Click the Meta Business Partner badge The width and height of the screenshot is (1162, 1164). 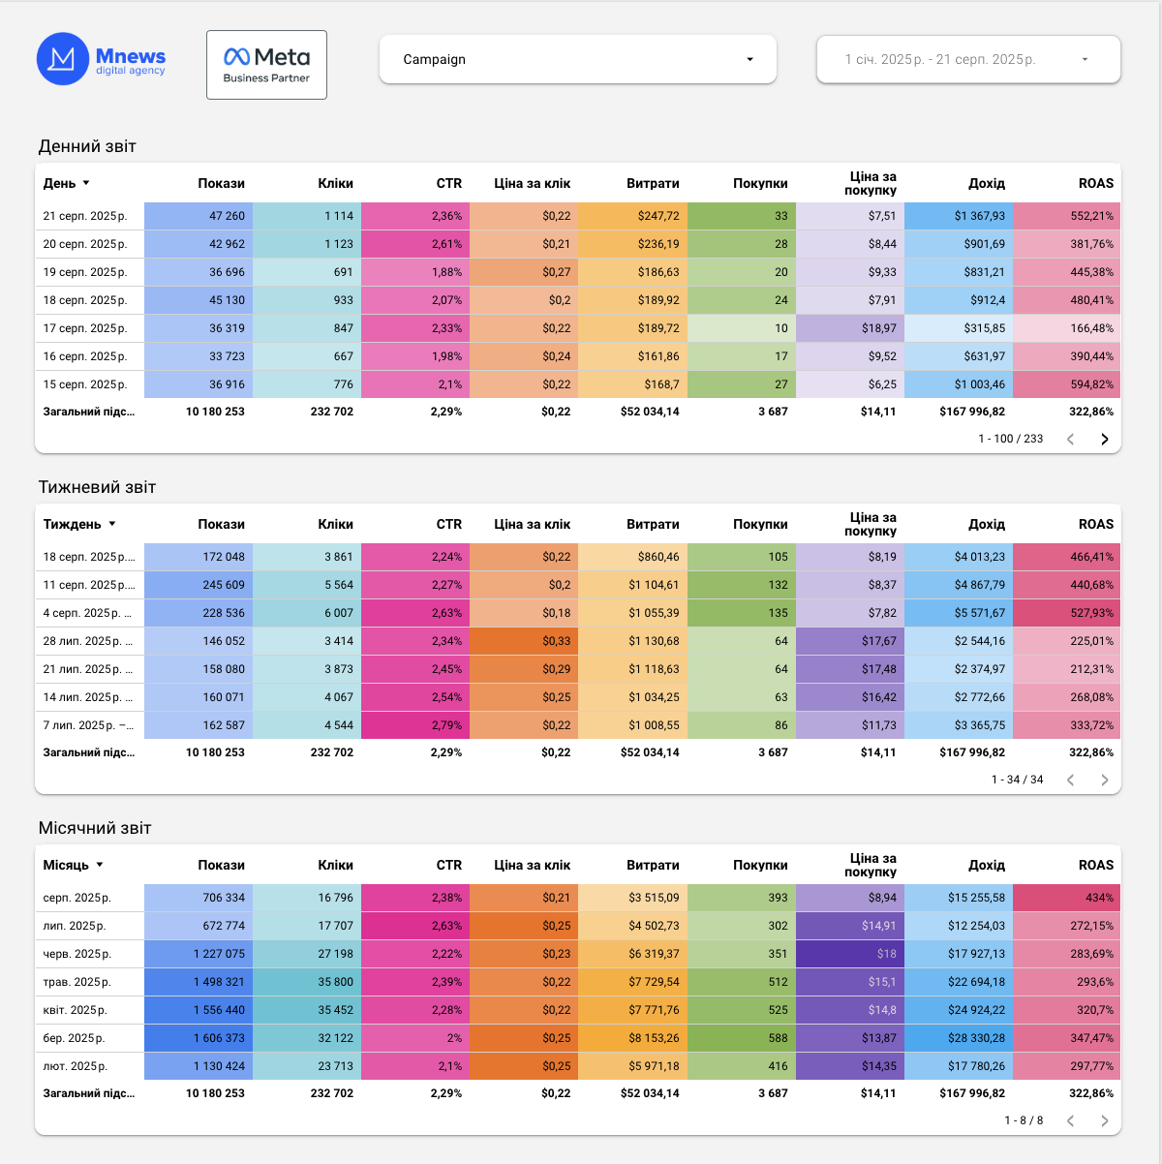[x=266, y=65]
